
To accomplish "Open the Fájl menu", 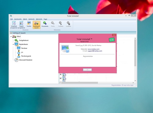I will (11, 19).
